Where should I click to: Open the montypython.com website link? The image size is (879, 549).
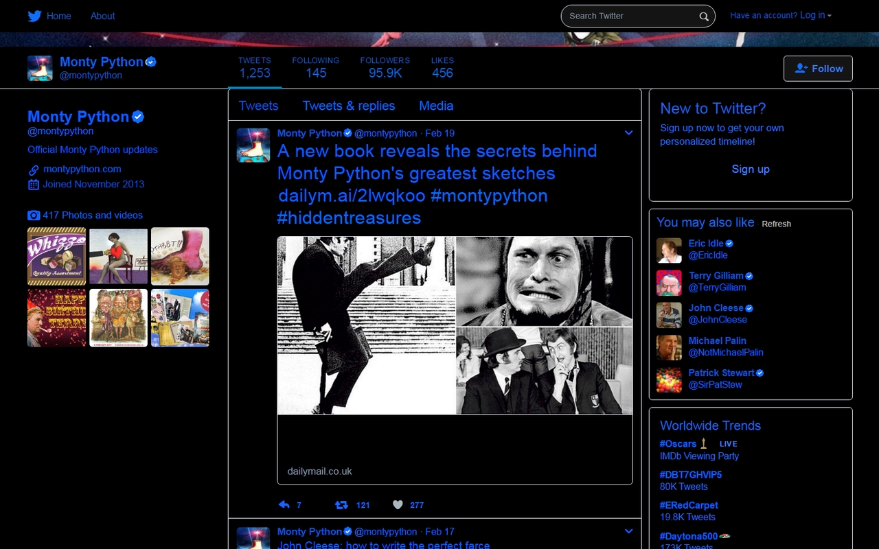(x=82, y=169)
